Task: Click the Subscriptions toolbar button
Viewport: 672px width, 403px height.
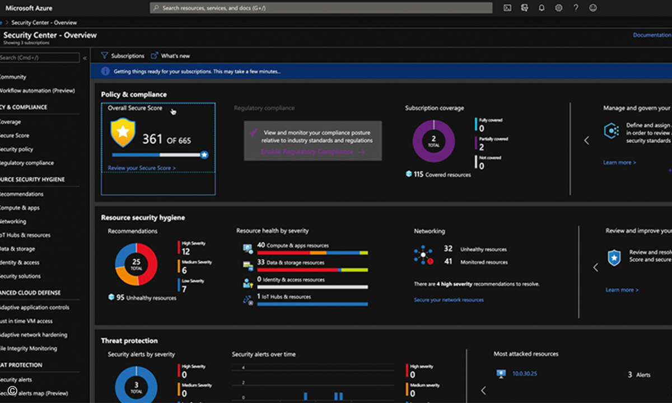Action: (123, 56)
